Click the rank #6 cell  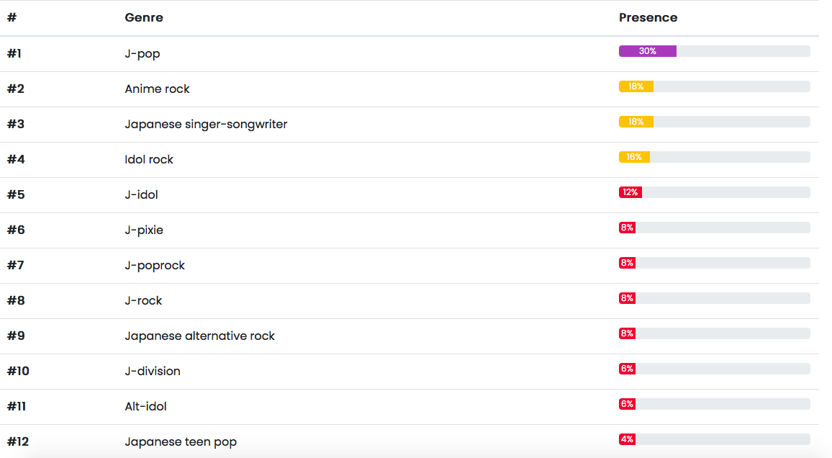16,230
